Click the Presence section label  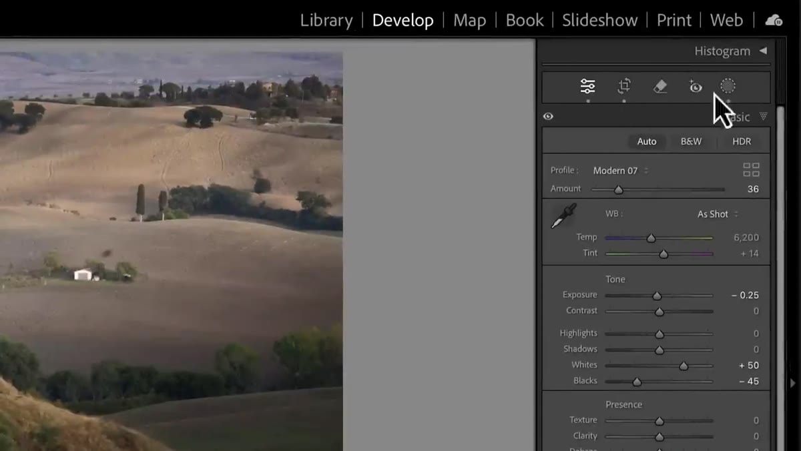(623, 404)
